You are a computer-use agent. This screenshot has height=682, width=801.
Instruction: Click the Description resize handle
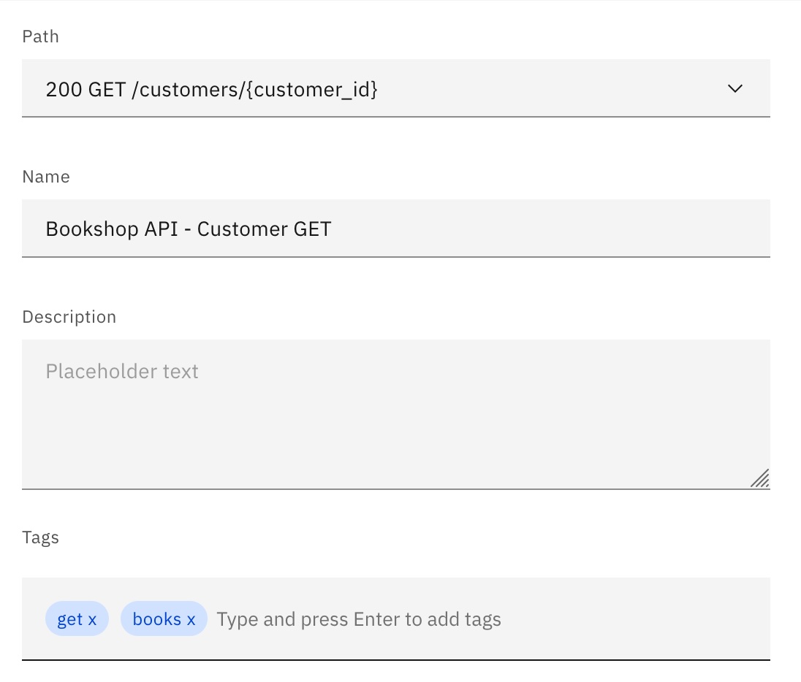(x=762, y=478)
